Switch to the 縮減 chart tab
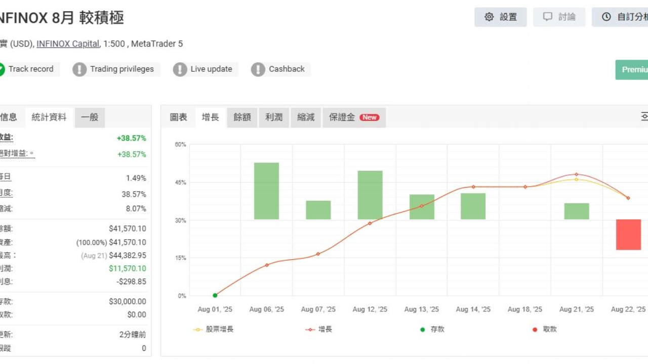648x364 pixels. (x=306, y=117)
